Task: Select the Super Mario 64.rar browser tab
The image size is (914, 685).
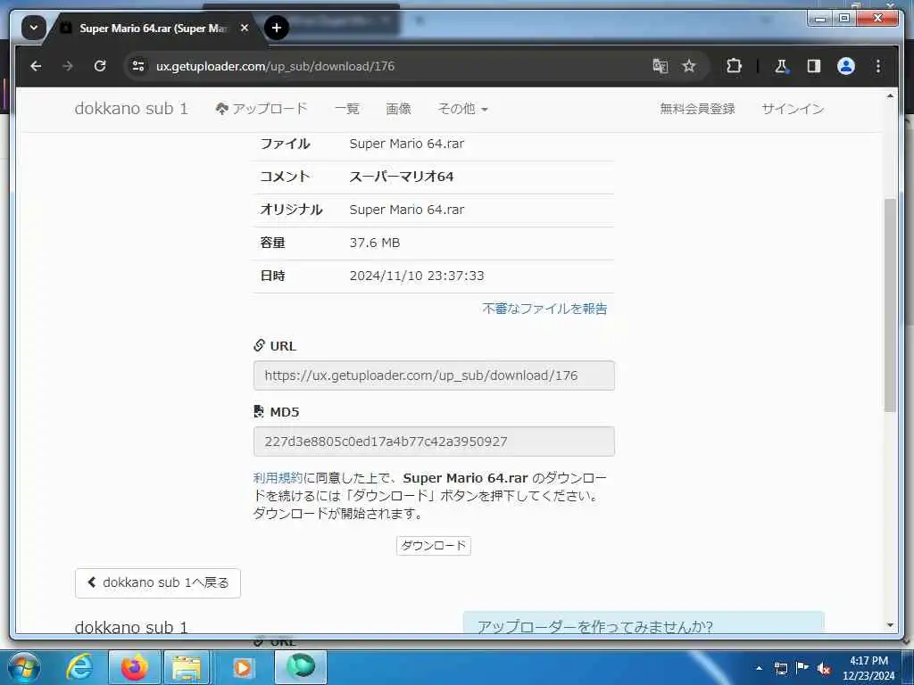Action: pyautogui.click(x=153, y=28)
